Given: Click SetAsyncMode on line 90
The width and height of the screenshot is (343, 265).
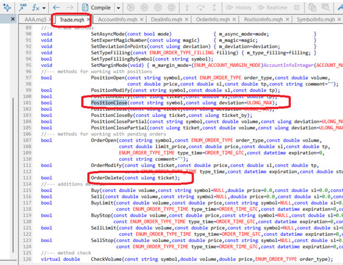Looking at the screenshot, I should tap(108, 34).
